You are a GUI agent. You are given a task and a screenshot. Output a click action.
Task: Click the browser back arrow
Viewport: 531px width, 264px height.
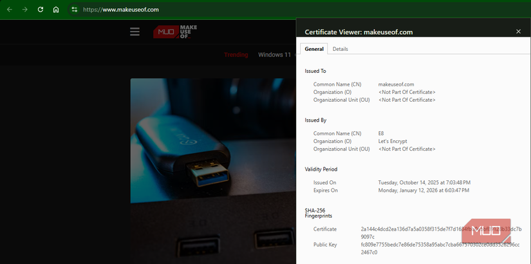click(x=10, y=10)
